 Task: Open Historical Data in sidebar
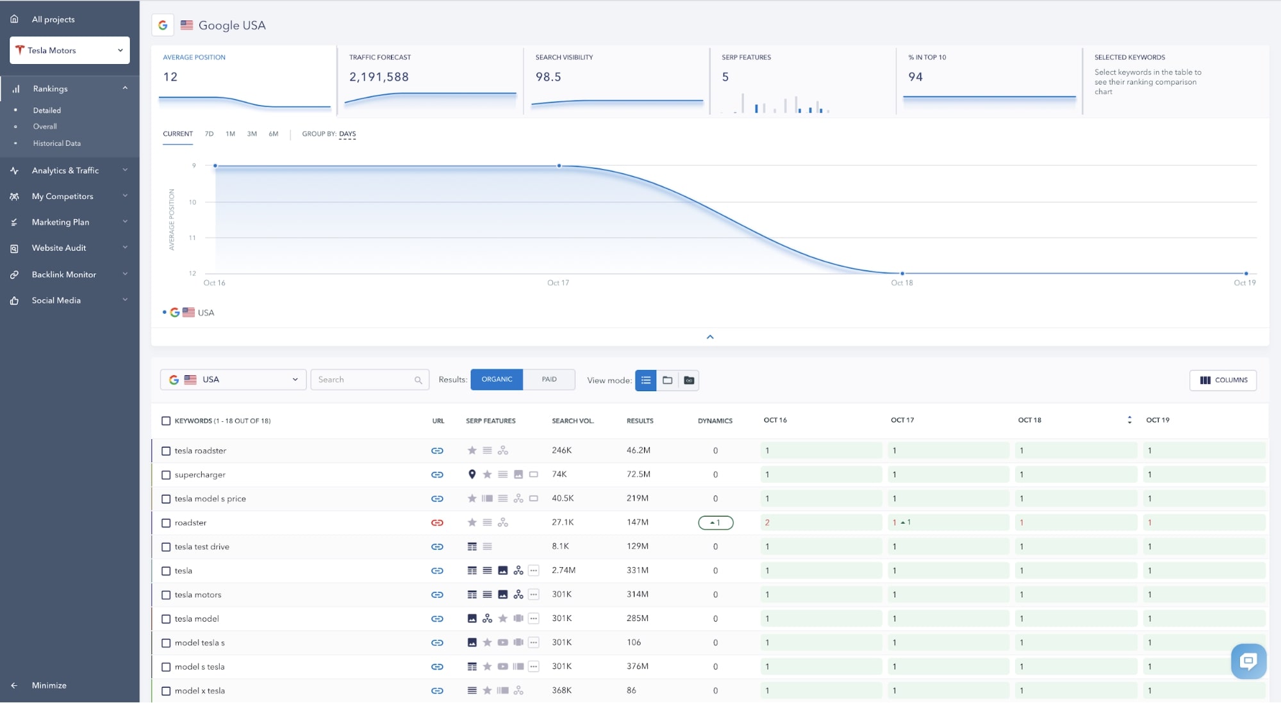pos(57,143)
